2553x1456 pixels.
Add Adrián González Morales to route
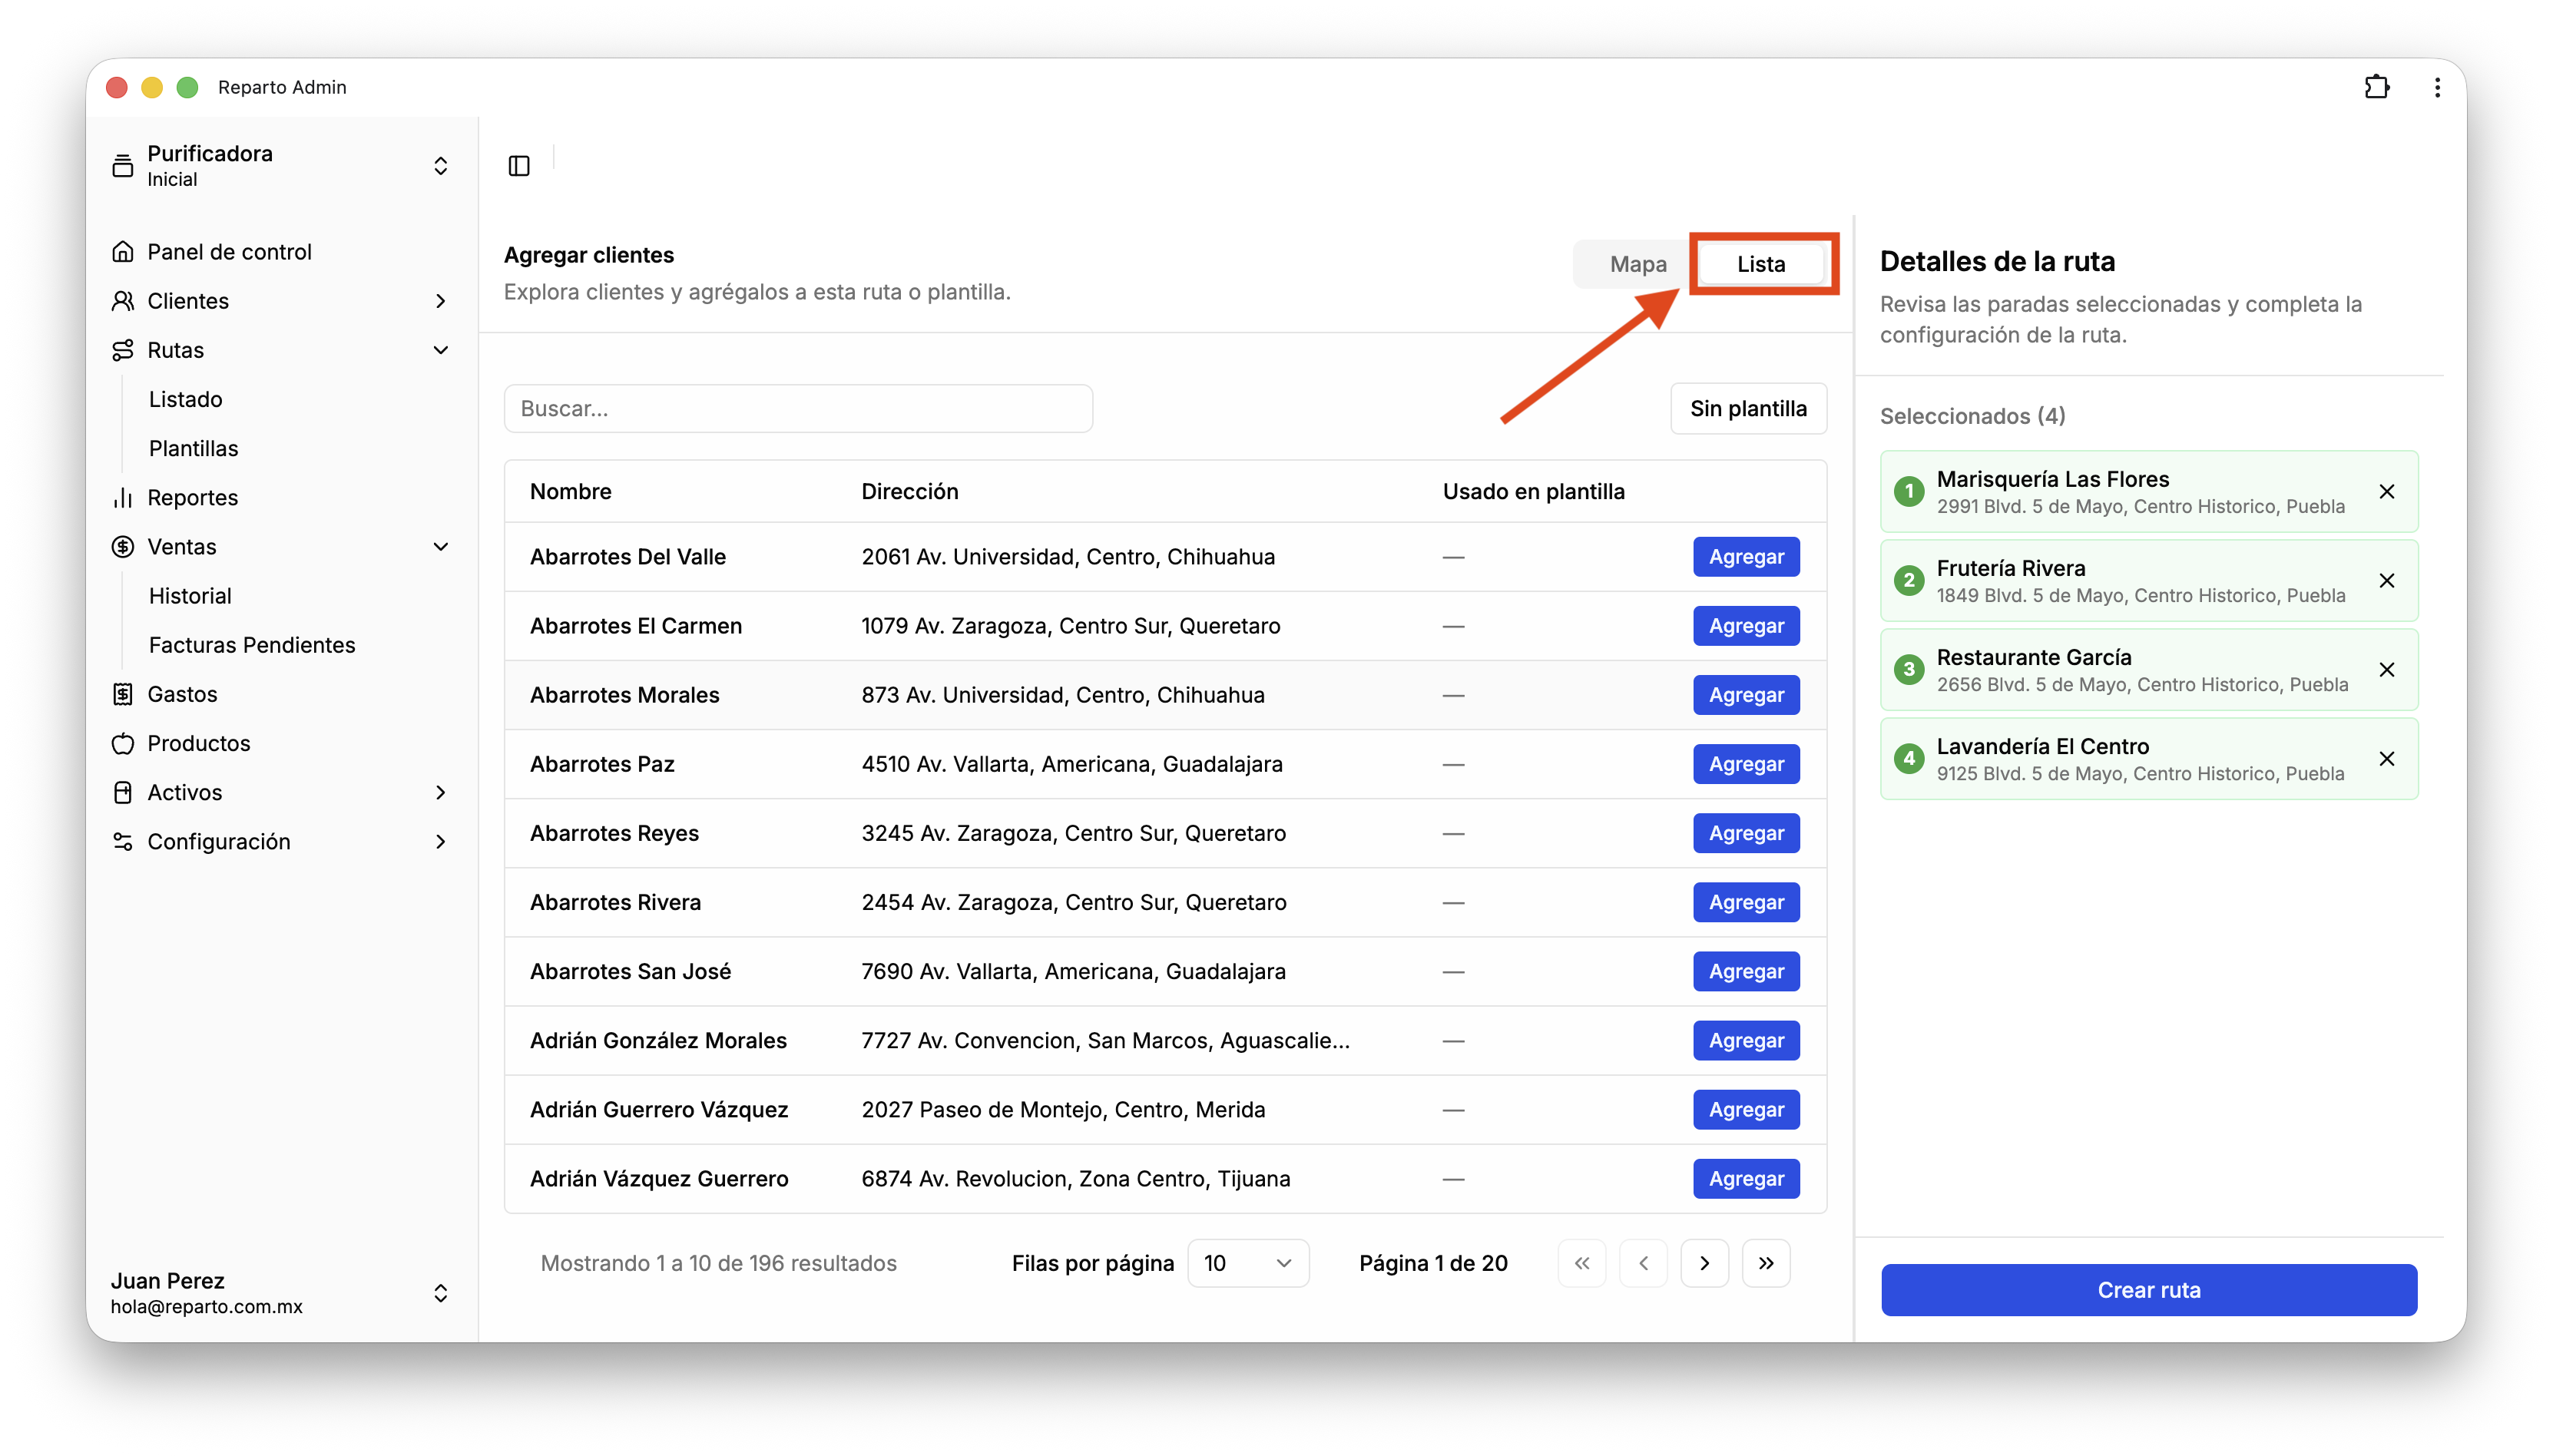tap(1746, 1040)
